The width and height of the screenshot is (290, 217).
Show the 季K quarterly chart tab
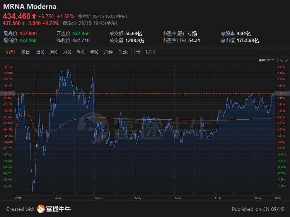click(x=80, y=52)
